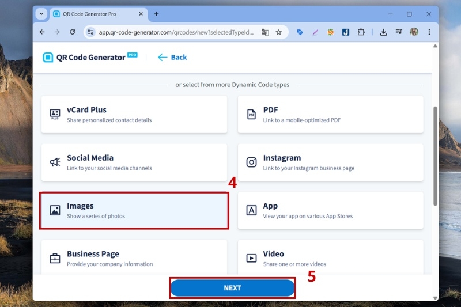Open the Extensions puzzle icon
Screen dimensions: 461x307
click(x=361, y=32)
